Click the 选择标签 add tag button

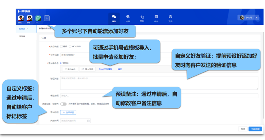click(68, 112)
